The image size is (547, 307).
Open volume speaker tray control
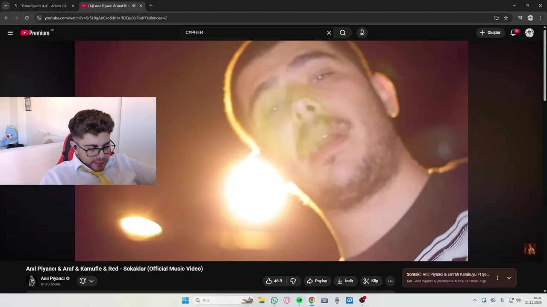pos(518,300)
